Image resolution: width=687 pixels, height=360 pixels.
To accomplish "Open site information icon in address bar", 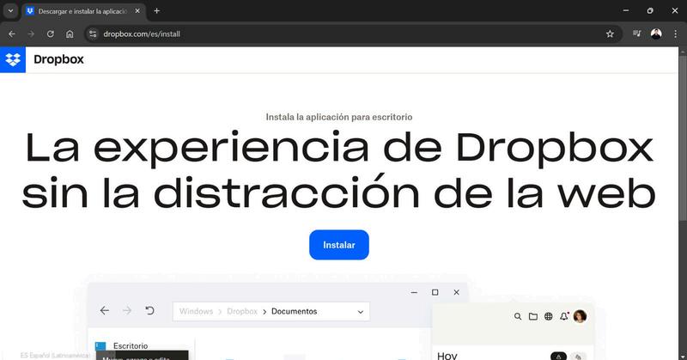I will 93,34.
